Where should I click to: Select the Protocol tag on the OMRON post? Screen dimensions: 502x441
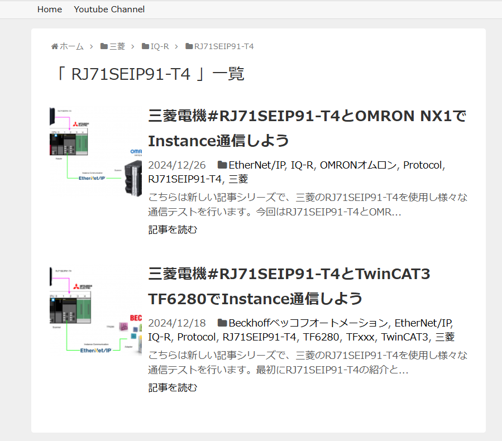[422, 165]
